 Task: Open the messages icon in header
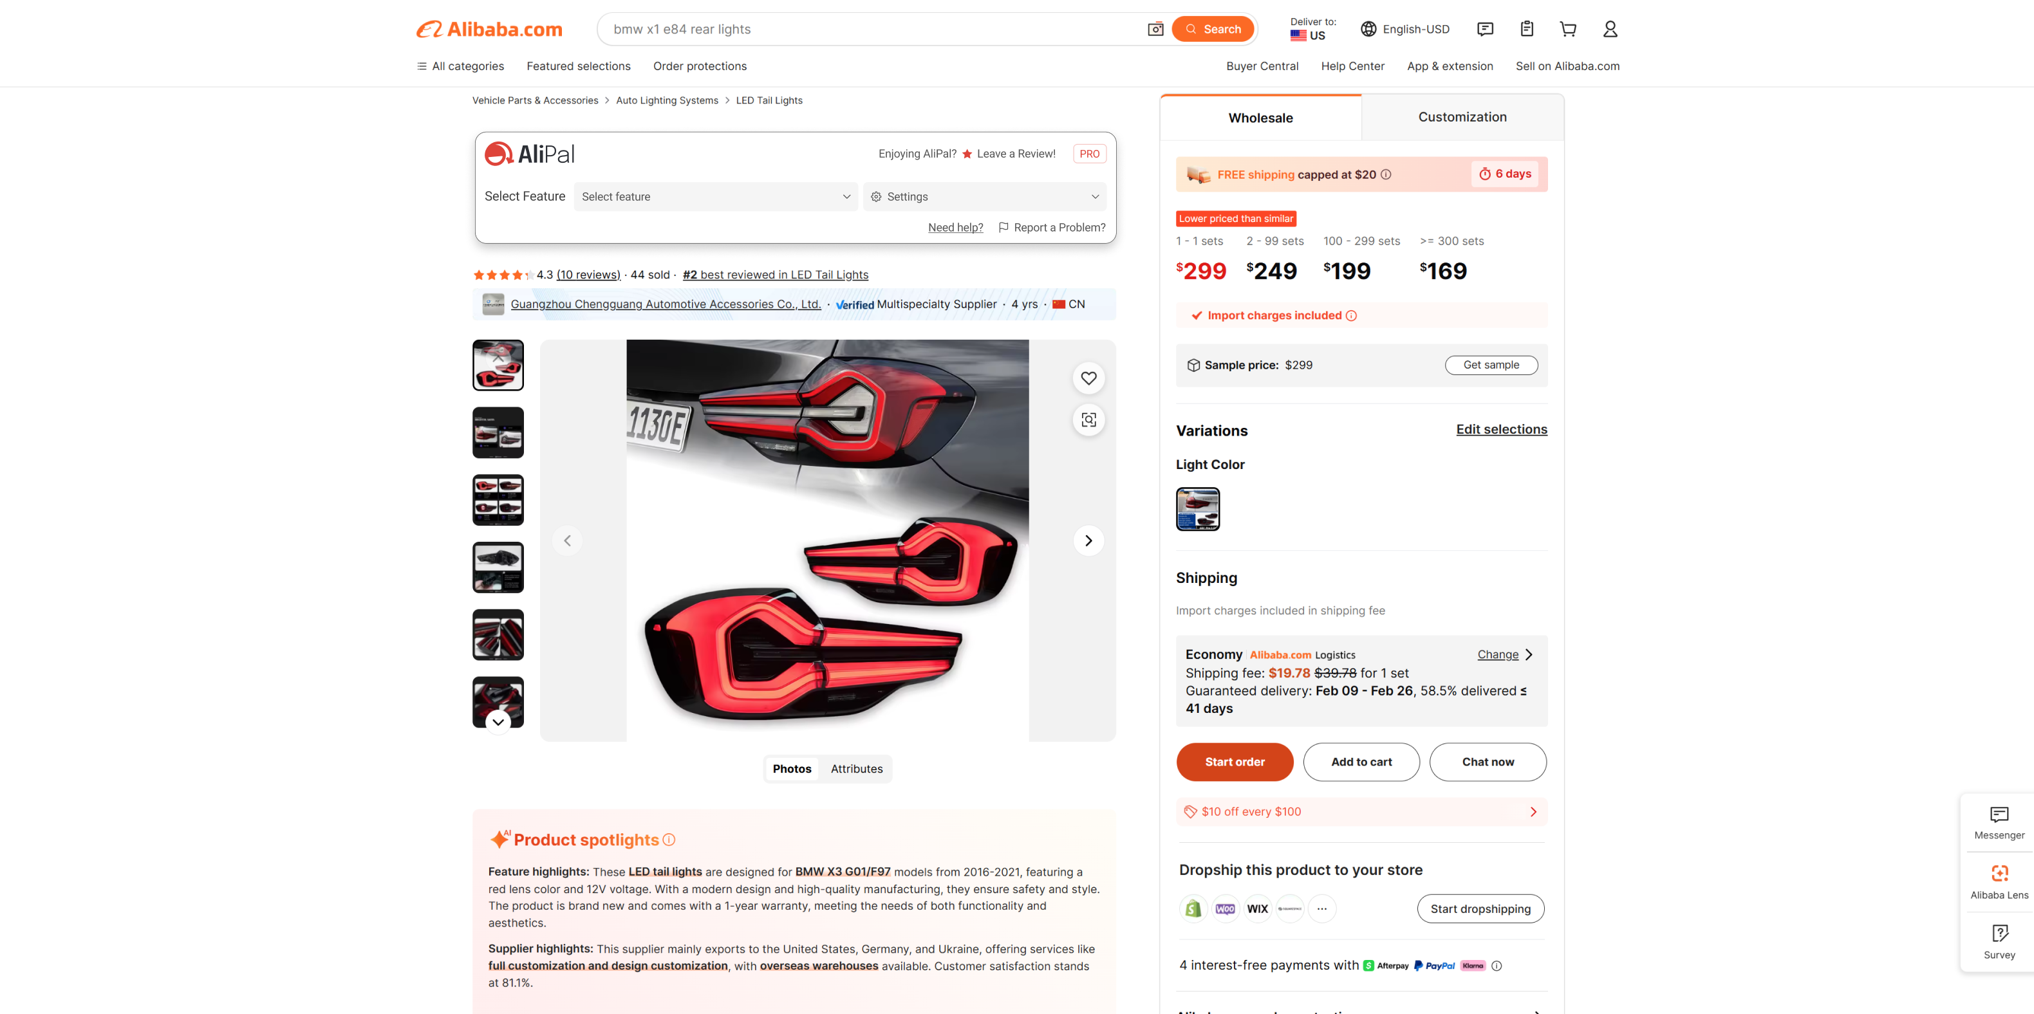coord(1484,29)
